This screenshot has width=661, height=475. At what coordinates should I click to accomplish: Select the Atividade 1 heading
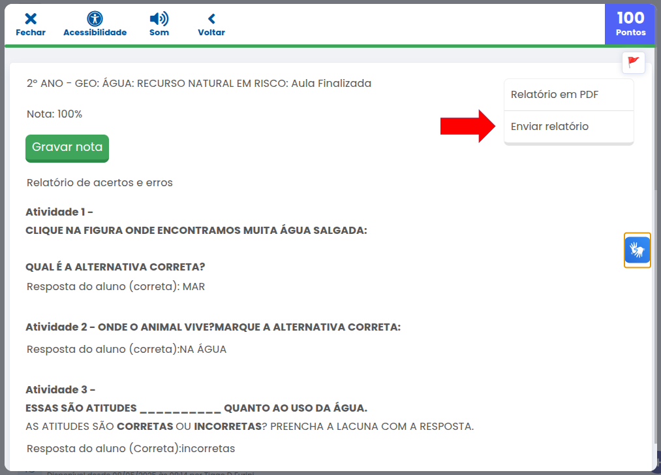(x=59, y=212)
